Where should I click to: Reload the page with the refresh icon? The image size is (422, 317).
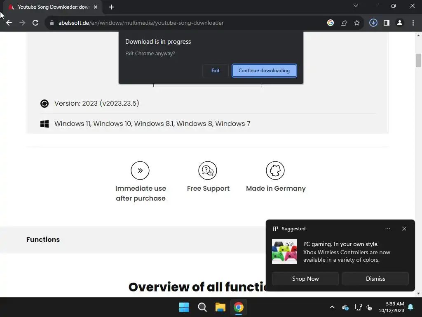(35, 23)
